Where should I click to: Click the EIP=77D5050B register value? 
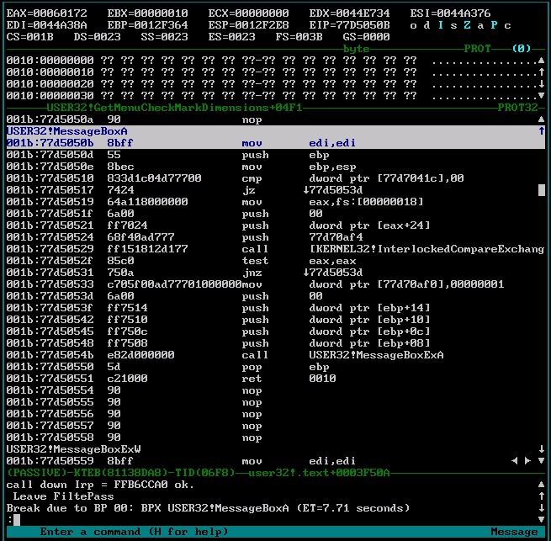(349, 25)
